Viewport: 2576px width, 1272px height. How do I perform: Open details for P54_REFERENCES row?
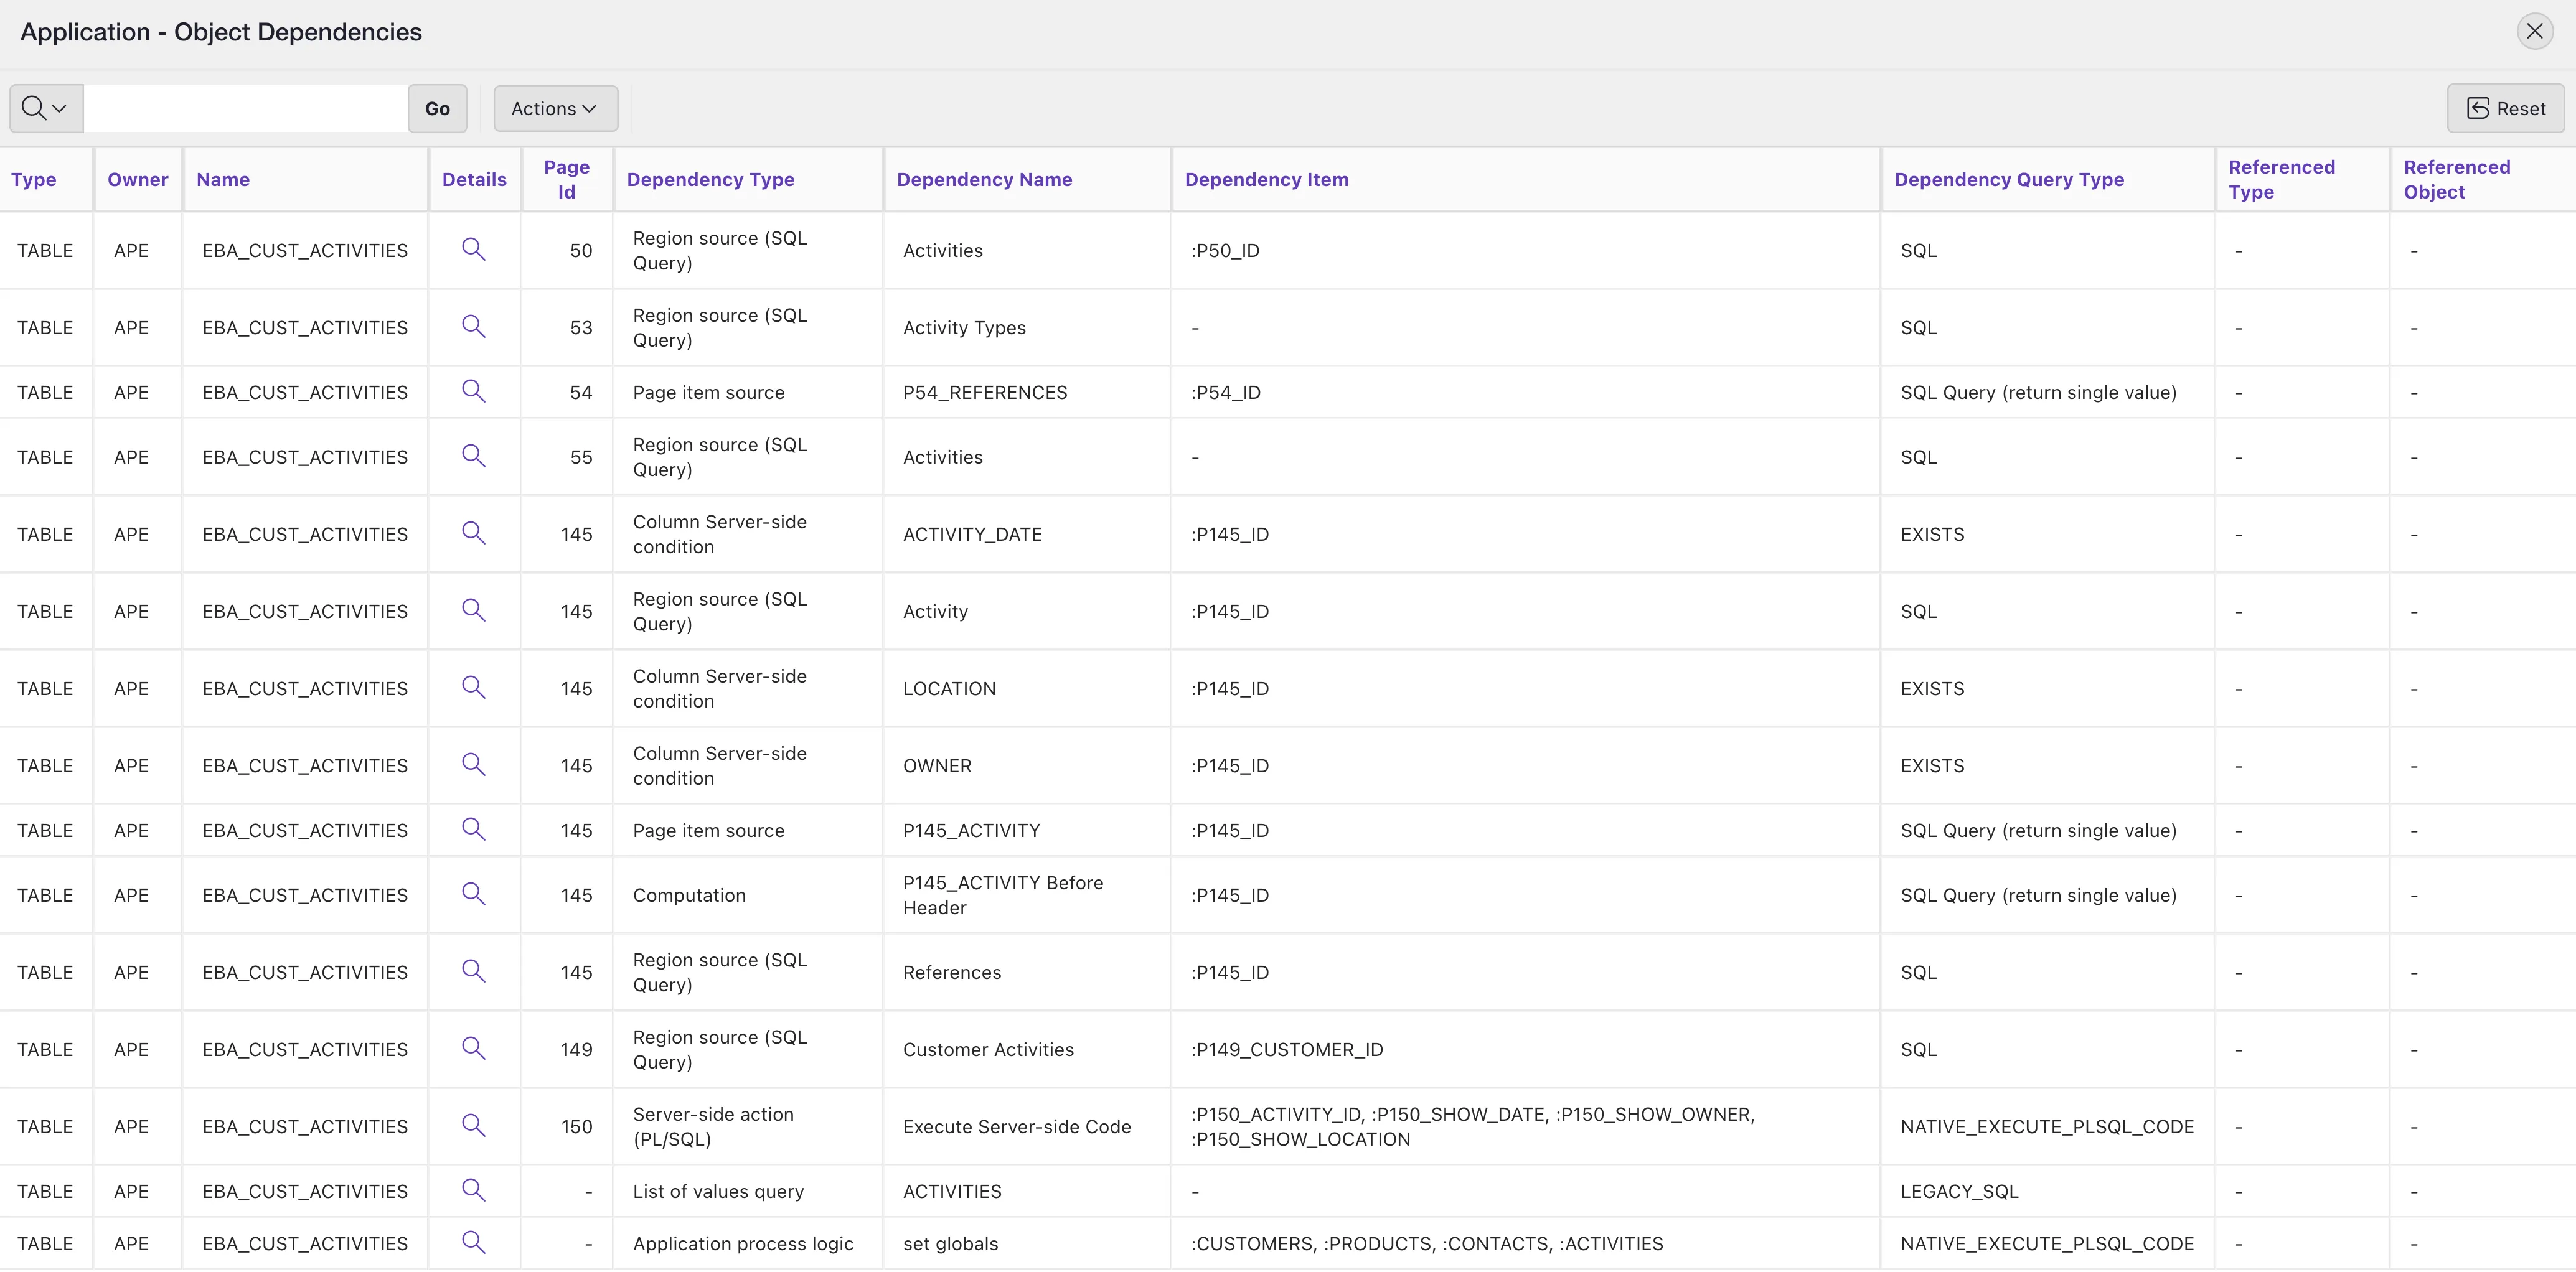tap(473, 391)
